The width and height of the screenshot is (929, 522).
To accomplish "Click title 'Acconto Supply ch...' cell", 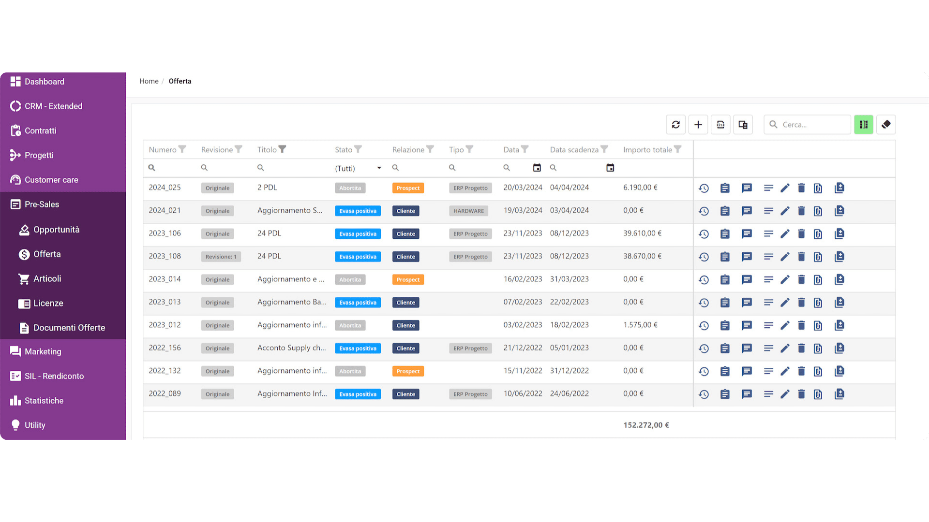I will coord(291,348).
